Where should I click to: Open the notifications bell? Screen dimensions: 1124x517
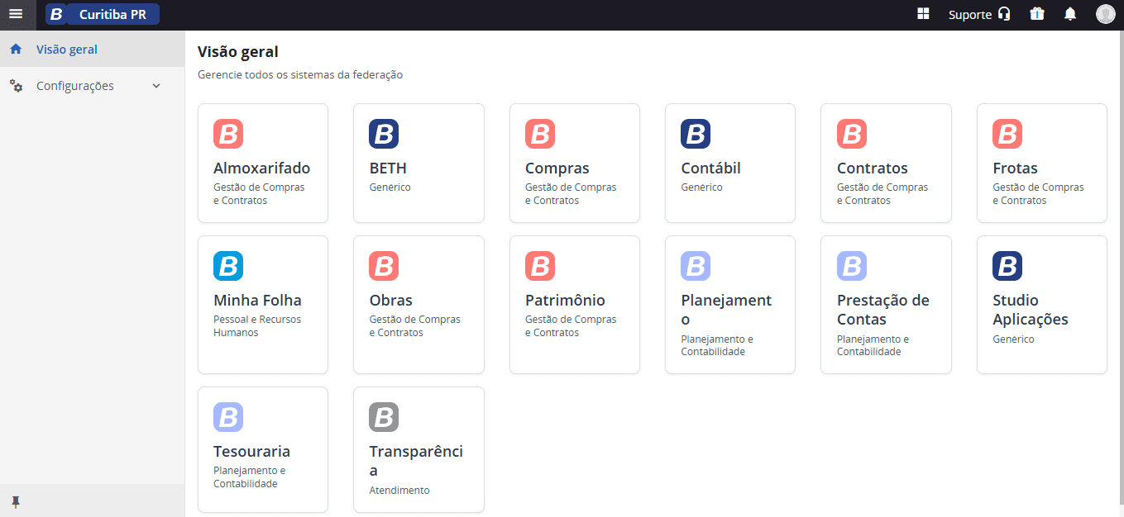click(x=1070, y=14)
